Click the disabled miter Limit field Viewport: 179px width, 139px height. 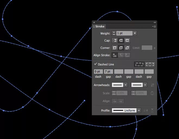pos(147,48)
